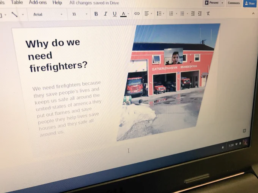Increase indent
The image size is (258, 193).
click(x=200, y=14)
